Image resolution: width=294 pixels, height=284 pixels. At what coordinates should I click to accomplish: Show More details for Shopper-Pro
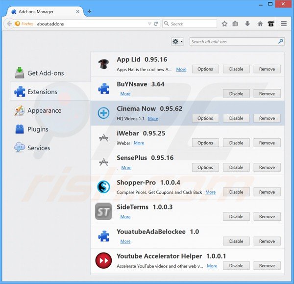(211, 192)
